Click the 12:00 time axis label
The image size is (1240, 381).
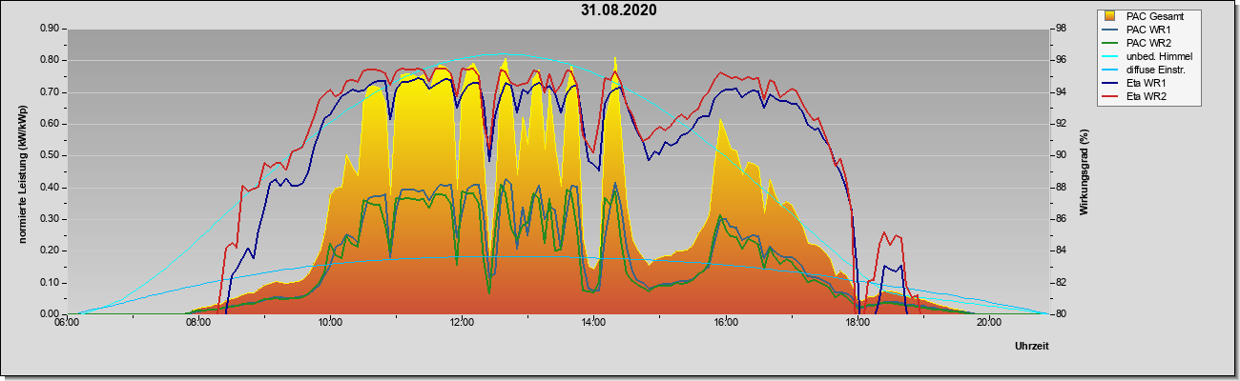point(462,321)
